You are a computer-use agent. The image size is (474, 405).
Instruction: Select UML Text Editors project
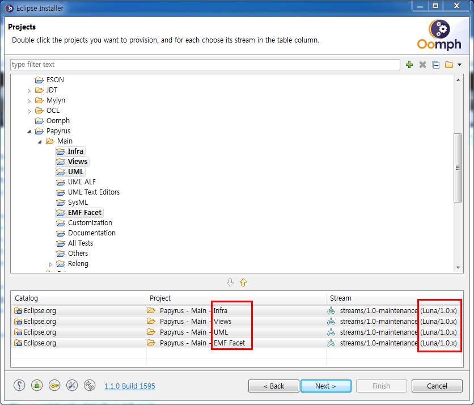point(94,192)
